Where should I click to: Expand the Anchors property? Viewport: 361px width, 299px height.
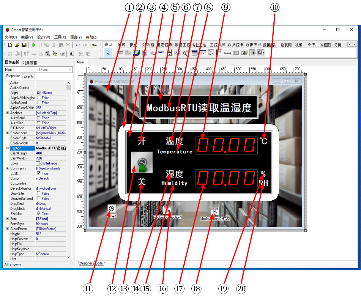click(7, 113)
